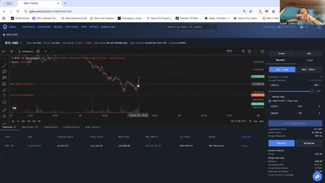This screenshot has width=325, height=183.
Task: Adjust leverage via 40x button
Action: pyautogui.click(x=309, y=54)
